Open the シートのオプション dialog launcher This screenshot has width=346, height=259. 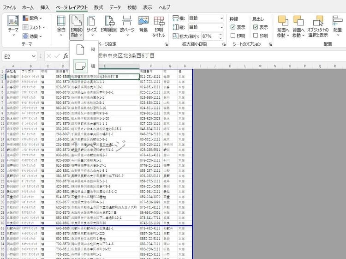(x=270, y=44)
